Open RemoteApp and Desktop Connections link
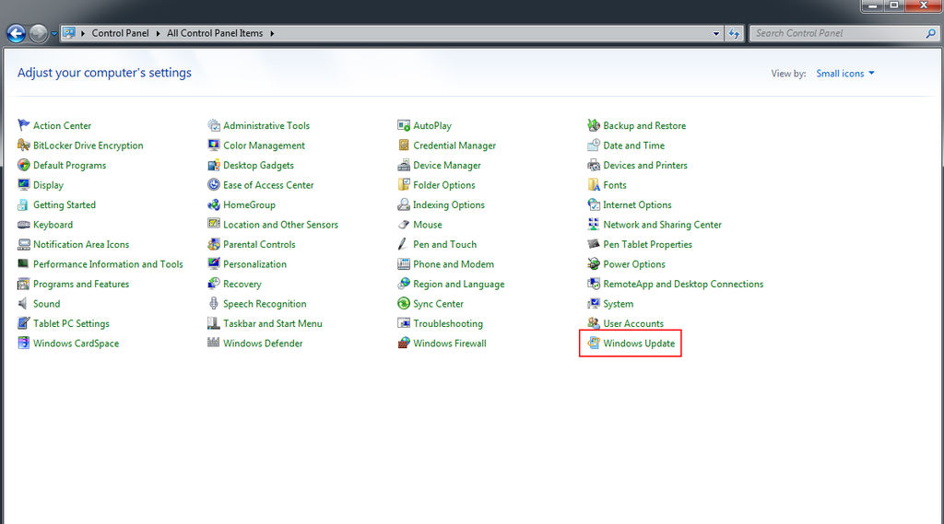 [683, 284]
